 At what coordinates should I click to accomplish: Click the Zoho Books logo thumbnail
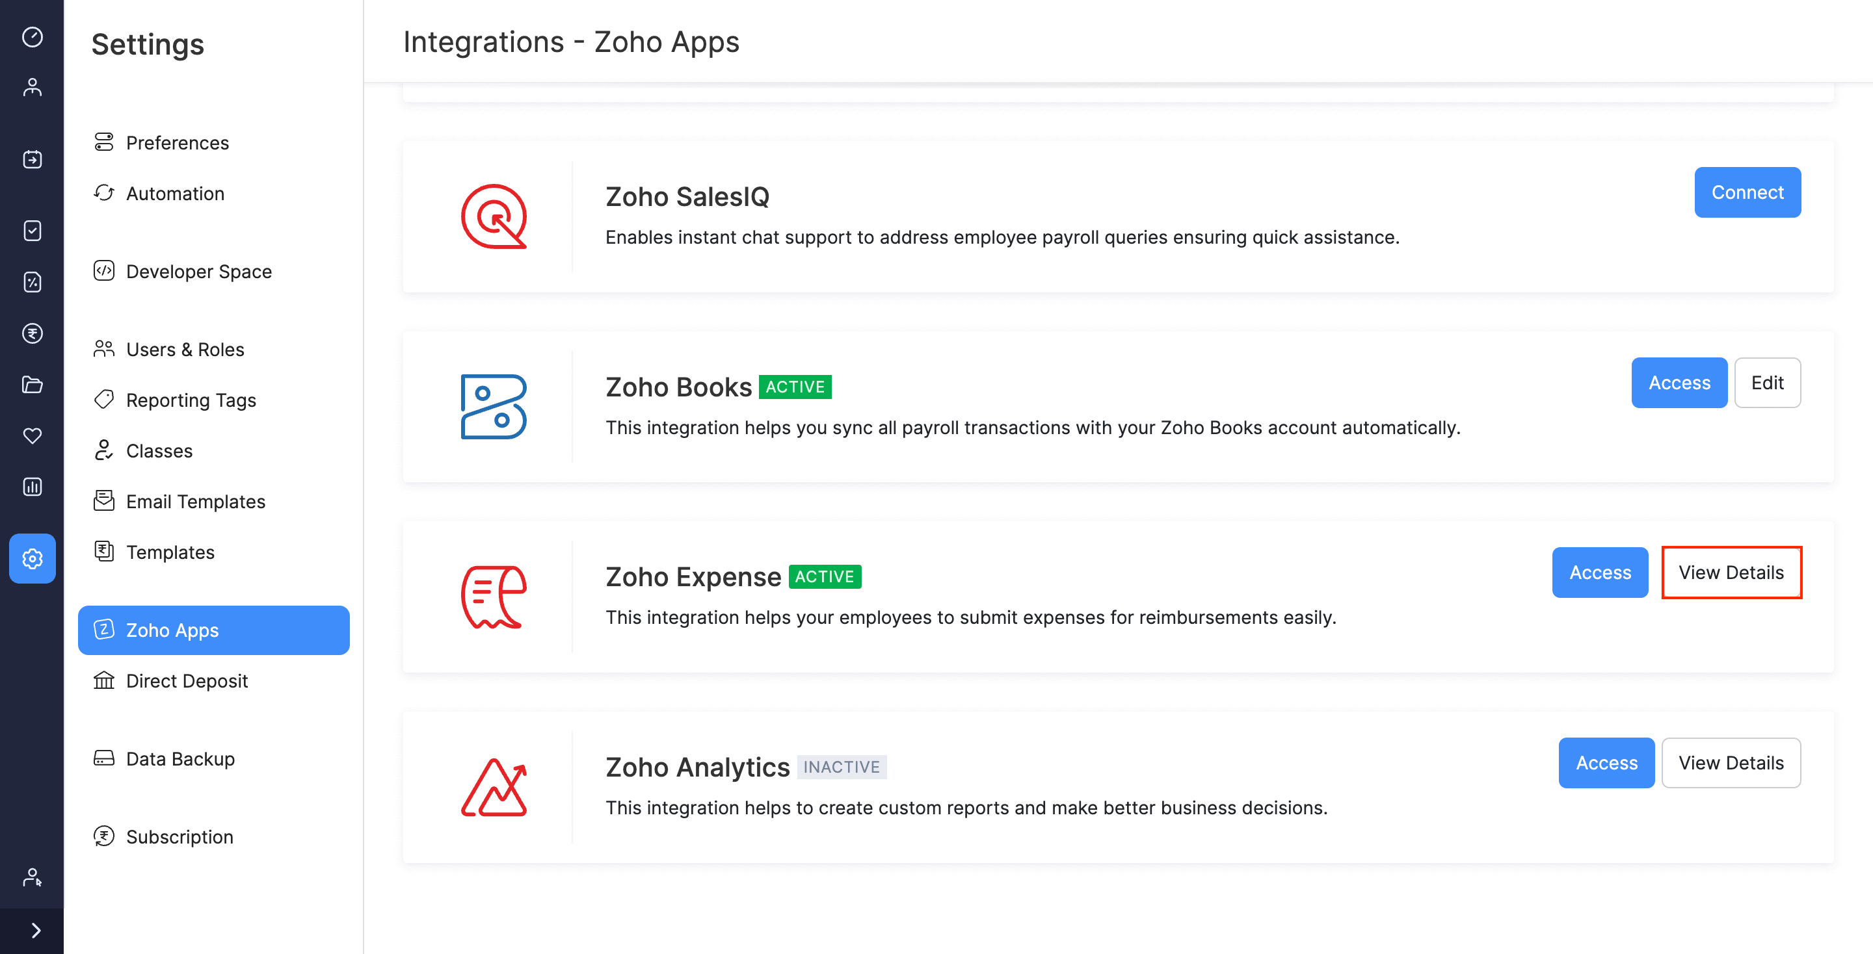point(494,407)
